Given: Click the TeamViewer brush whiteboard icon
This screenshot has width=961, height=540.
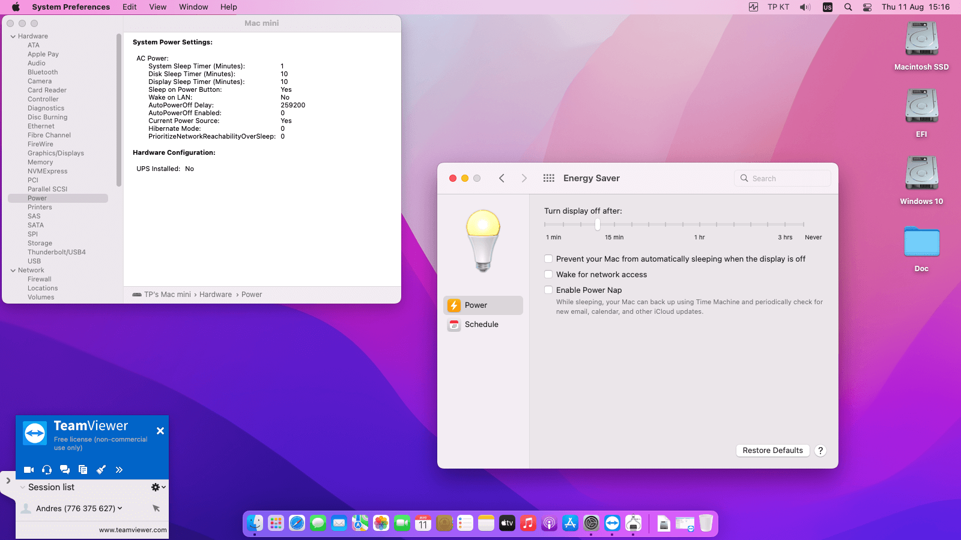Looking at the screenshot, I should point(101,470).
